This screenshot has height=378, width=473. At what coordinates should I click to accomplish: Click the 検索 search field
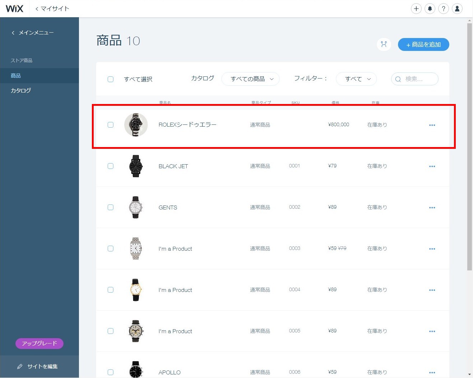point(415,79)
